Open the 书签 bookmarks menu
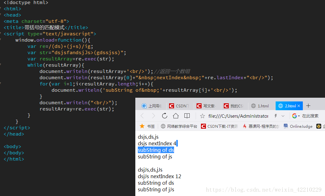The width and height of the screenshot is (325, 196). tap(147, 126)
